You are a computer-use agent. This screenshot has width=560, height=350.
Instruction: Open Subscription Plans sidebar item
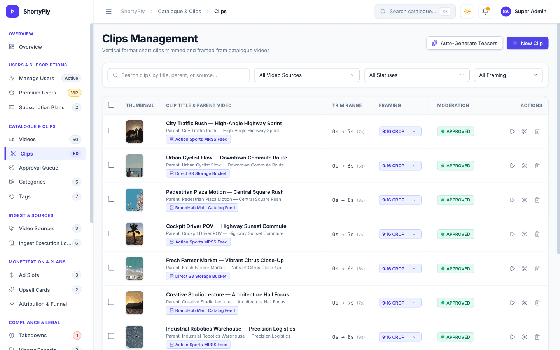point(45,107)
